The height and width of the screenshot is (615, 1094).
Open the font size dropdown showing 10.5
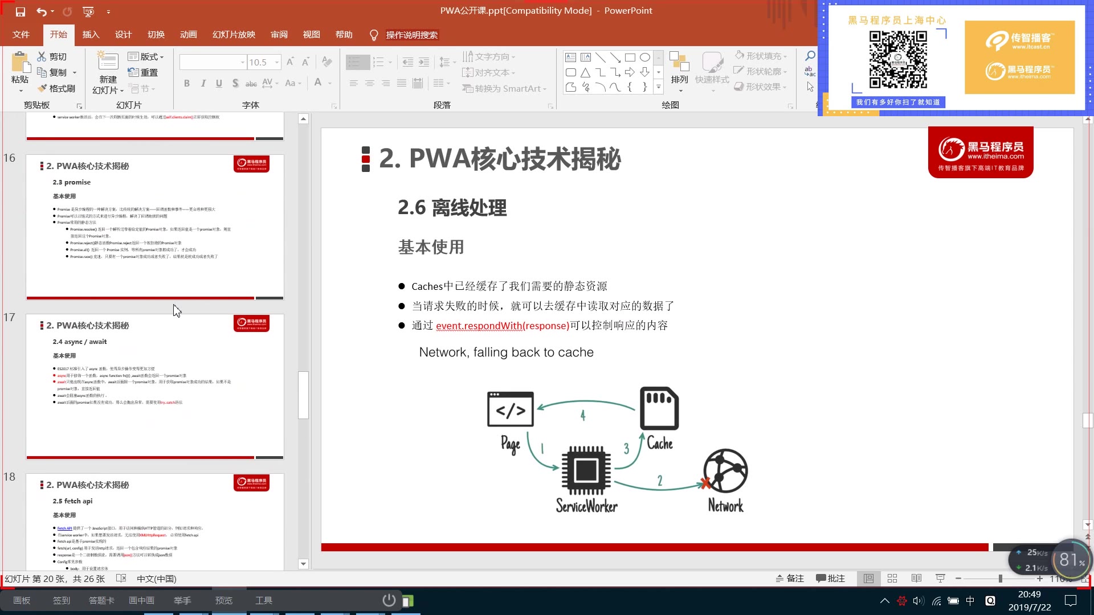pyautogui.click(x=277, y=61)
